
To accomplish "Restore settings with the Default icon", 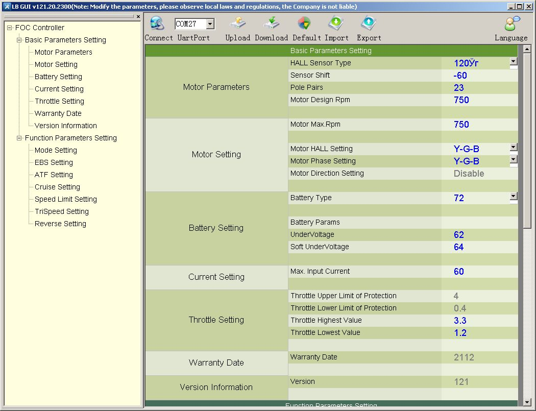I will pos(304,24).
